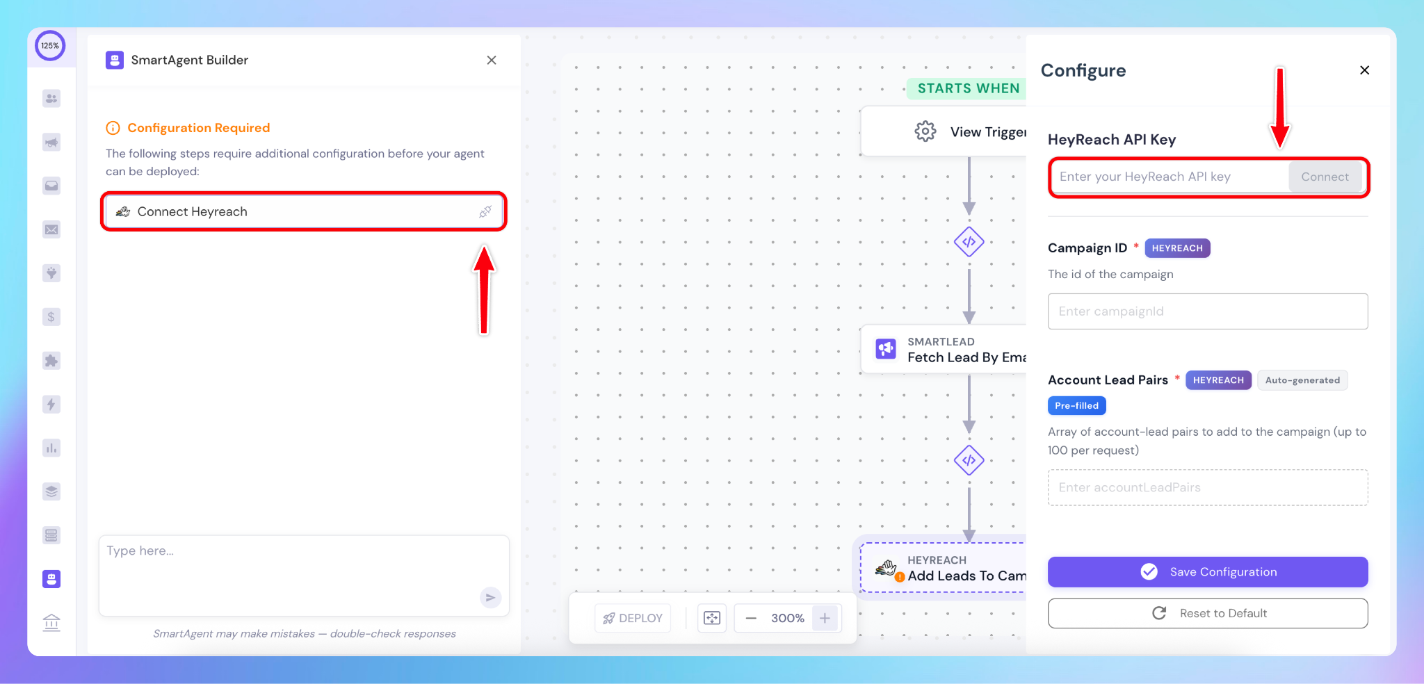Focus the HeyReach API key field

[1170, 177]
